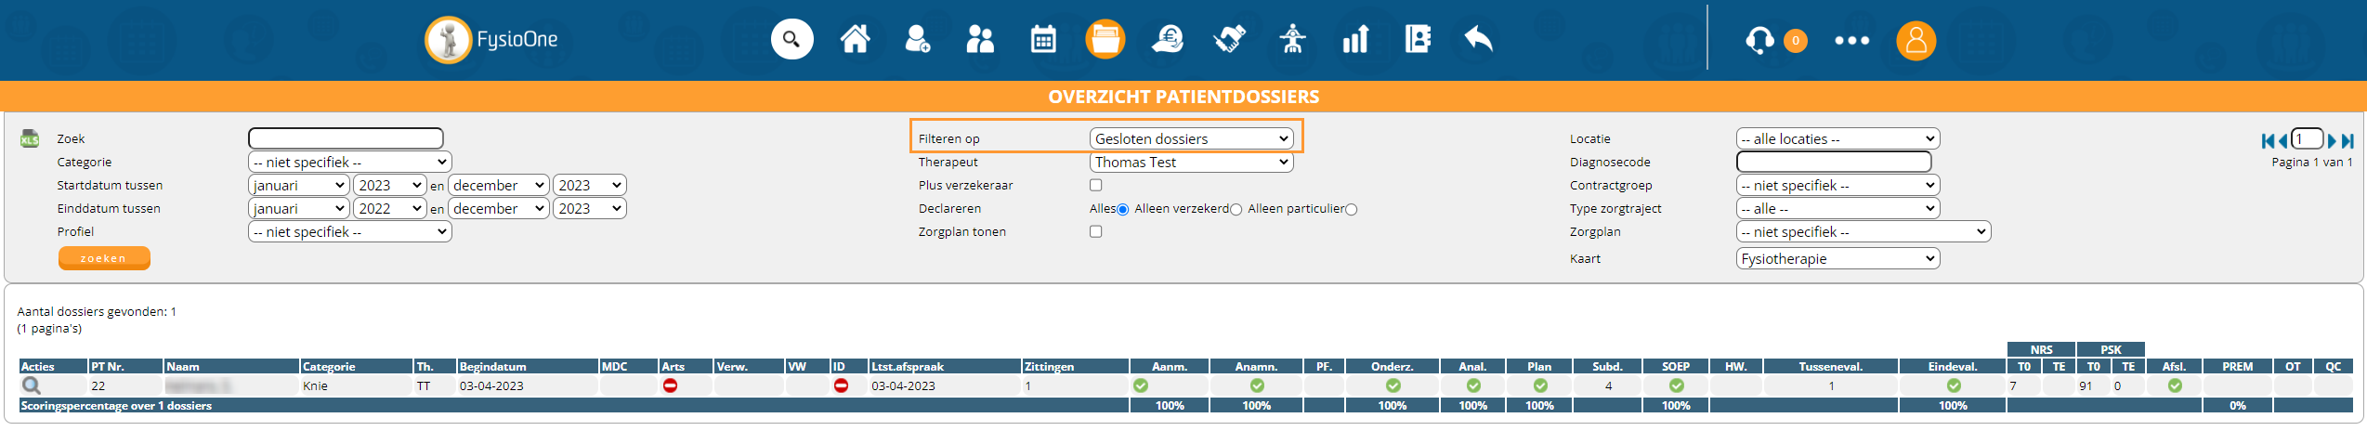Expand the Therapeut dropdown

point(1191,163)
